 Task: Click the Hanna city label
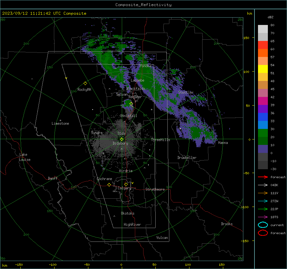pos(223,143)
